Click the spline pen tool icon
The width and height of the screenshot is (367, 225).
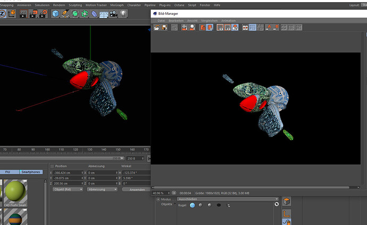[x=65, y=14]
